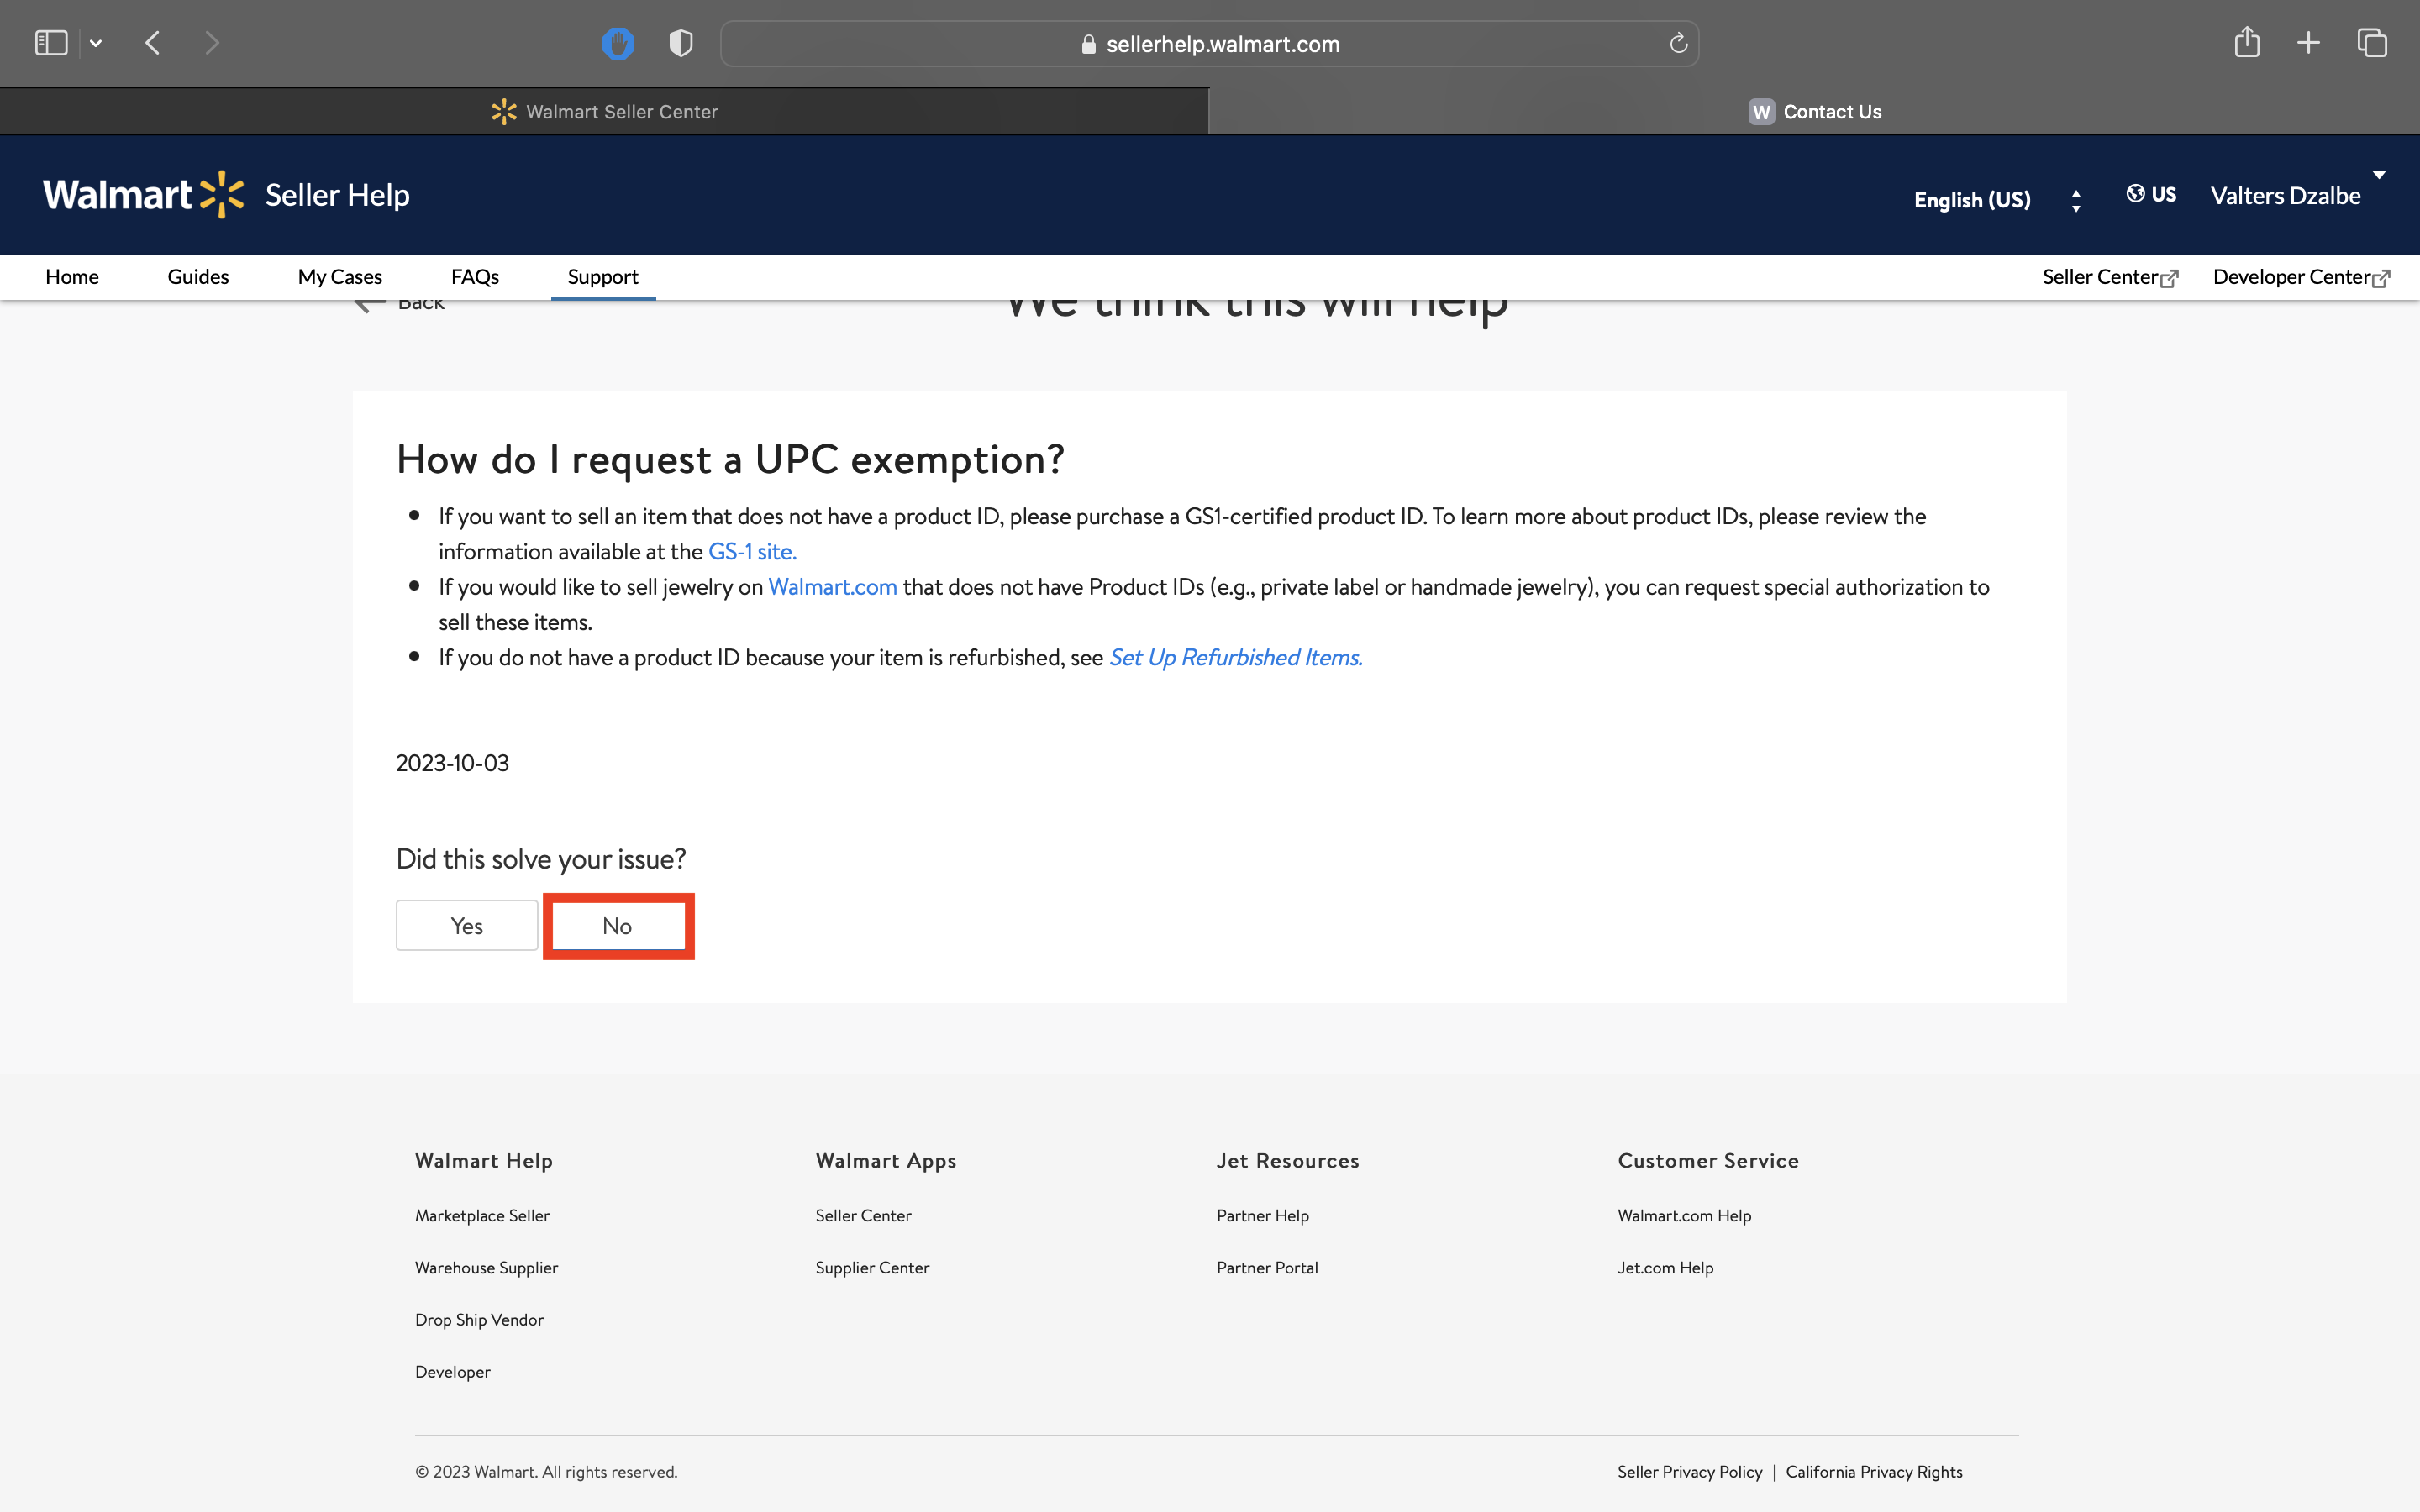Select No to dismiss the help article

pos(615,925)
